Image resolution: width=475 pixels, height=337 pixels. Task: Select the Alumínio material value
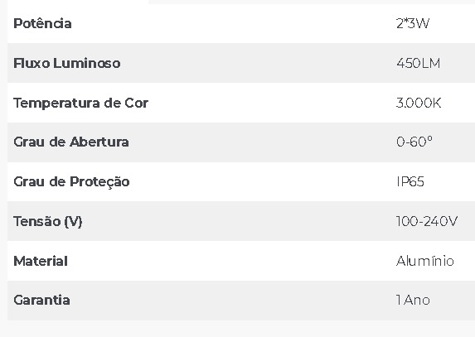coord(425,261)
